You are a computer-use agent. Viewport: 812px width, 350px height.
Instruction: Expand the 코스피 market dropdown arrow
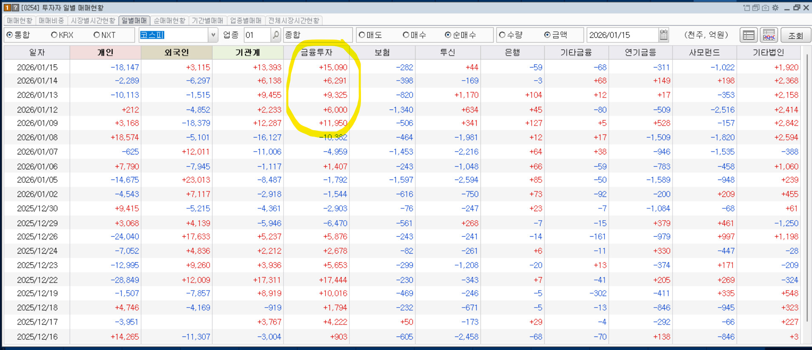pos(213,35)
